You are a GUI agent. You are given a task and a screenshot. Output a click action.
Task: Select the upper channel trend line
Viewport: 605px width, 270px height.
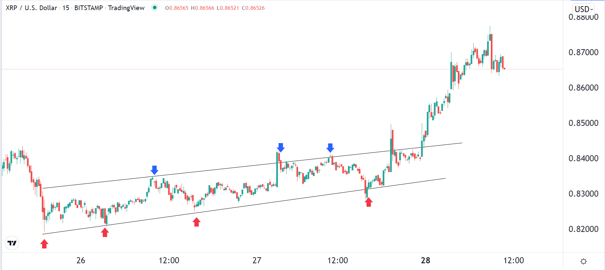pyautogui.click(x=252, y=166)
